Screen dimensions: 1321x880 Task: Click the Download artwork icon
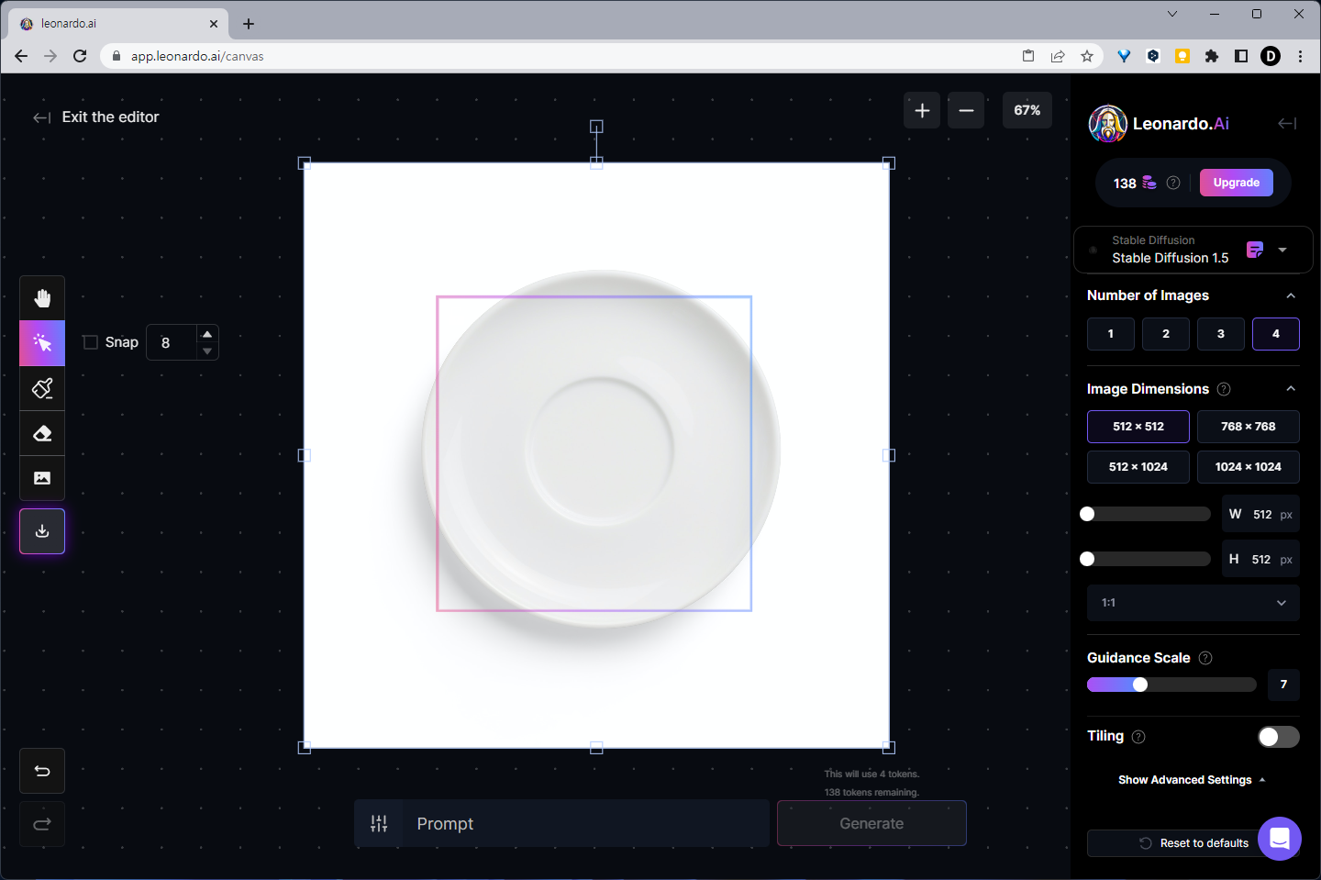click(x=42, y=531)
